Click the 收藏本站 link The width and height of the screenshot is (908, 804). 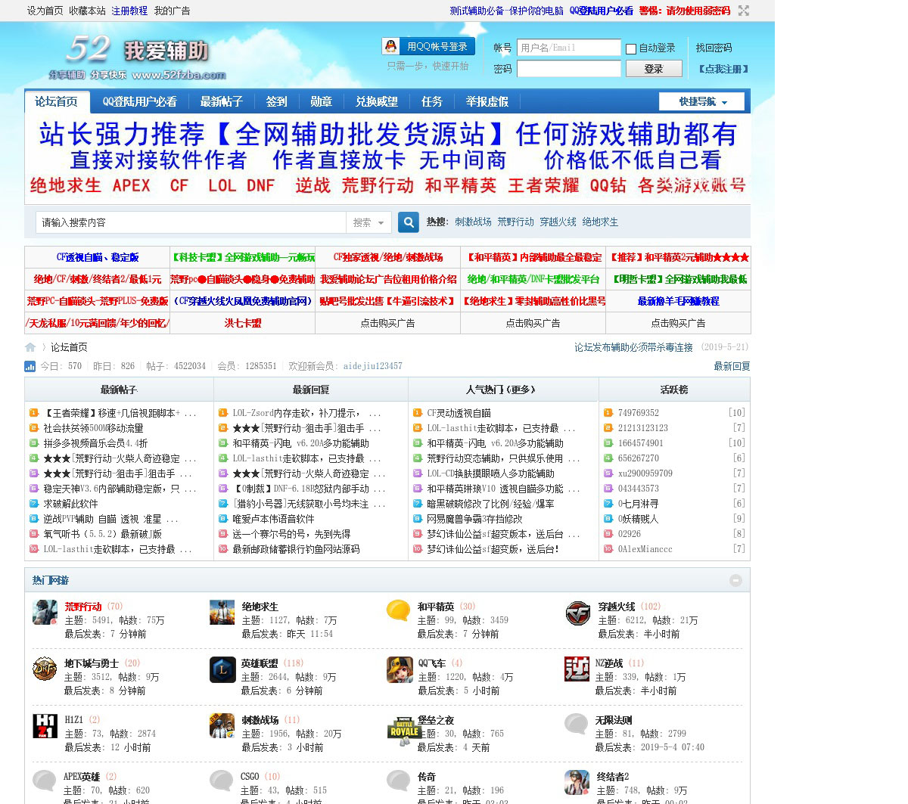click(88, 11)
